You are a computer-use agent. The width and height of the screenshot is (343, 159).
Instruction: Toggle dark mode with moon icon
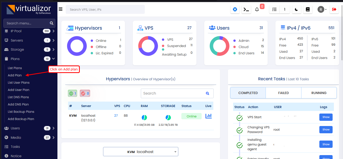pyautogui.click(x=296, y=9)
